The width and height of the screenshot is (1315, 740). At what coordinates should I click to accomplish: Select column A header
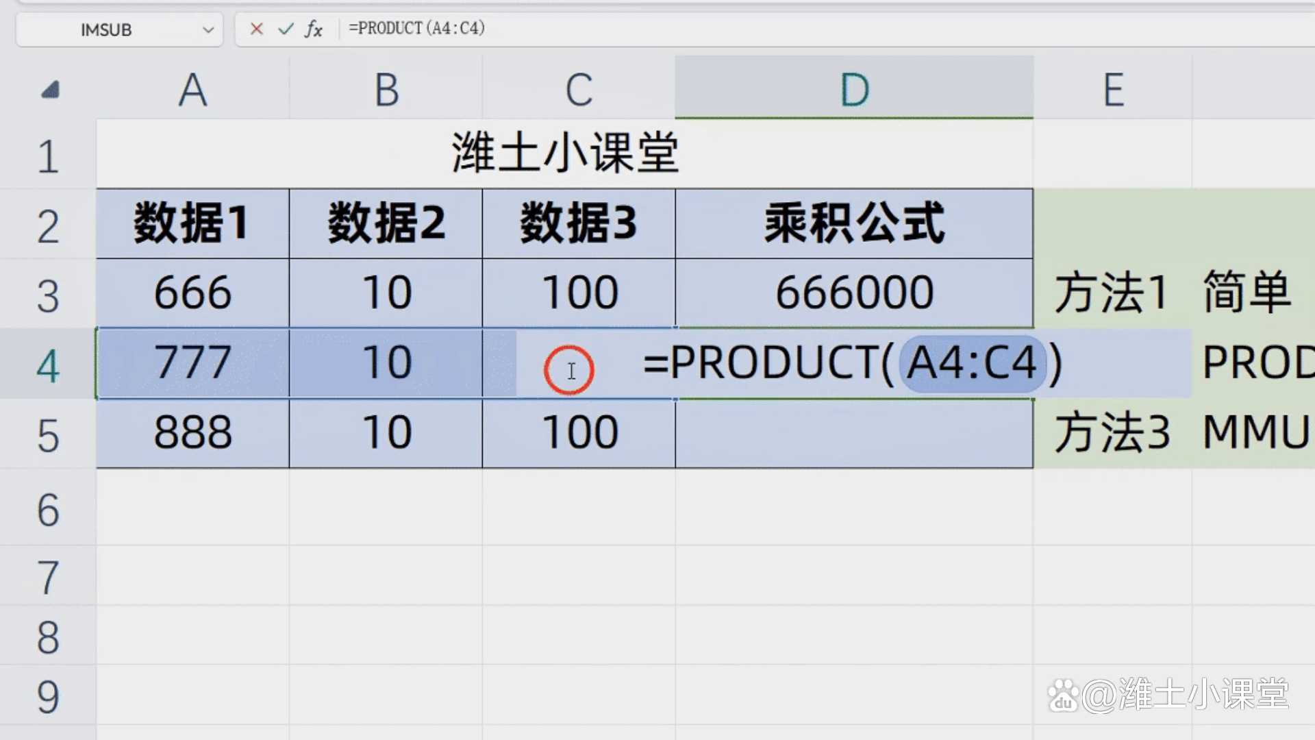click(192, 89)
